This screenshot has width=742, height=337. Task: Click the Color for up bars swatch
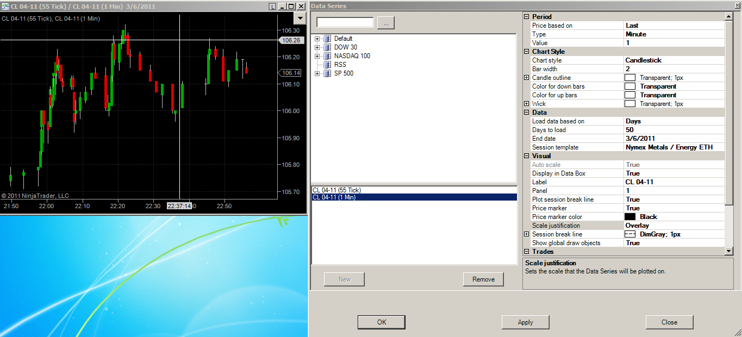pos(630,95)
